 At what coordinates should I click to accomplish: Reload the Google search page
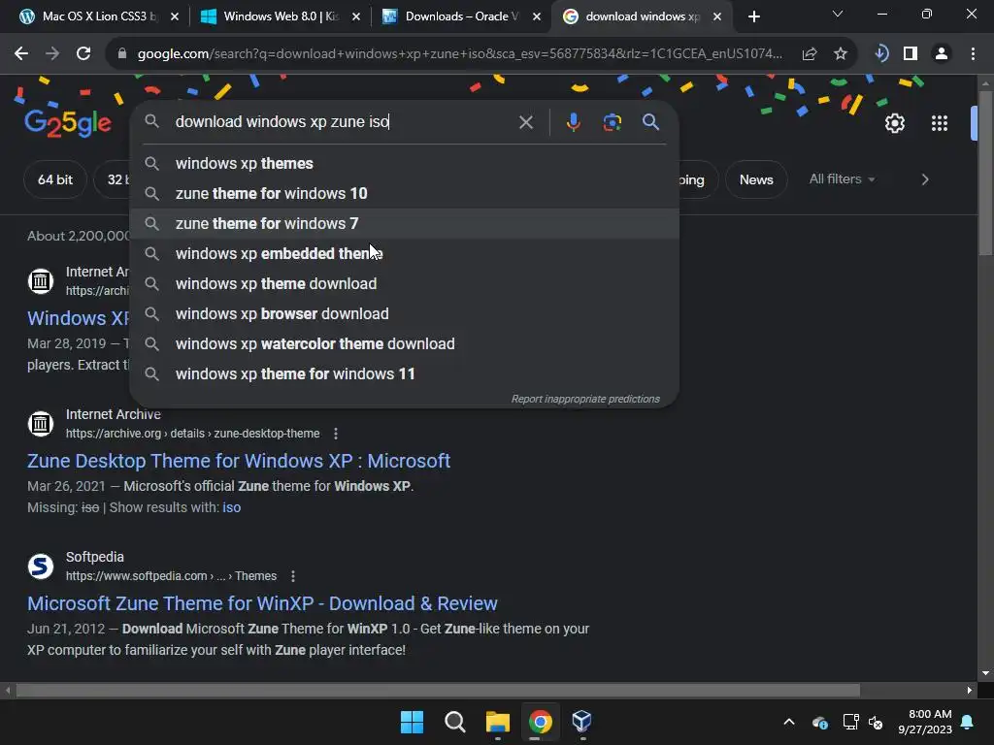[83, 54]
